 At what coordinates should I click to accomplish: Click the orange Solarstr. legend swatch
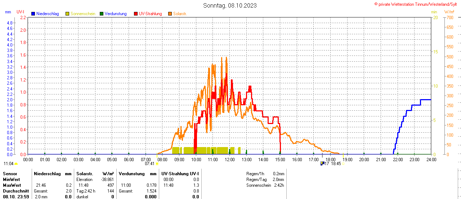pyautogui.click(x=170, y=14)
